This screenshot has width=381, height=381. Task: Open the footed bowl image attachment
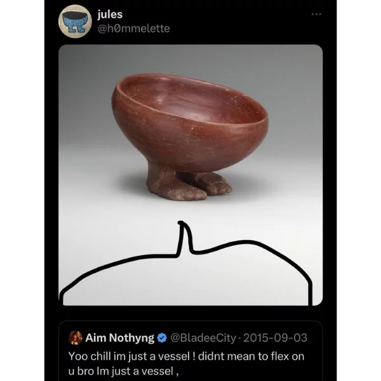(x=190, y=175)
